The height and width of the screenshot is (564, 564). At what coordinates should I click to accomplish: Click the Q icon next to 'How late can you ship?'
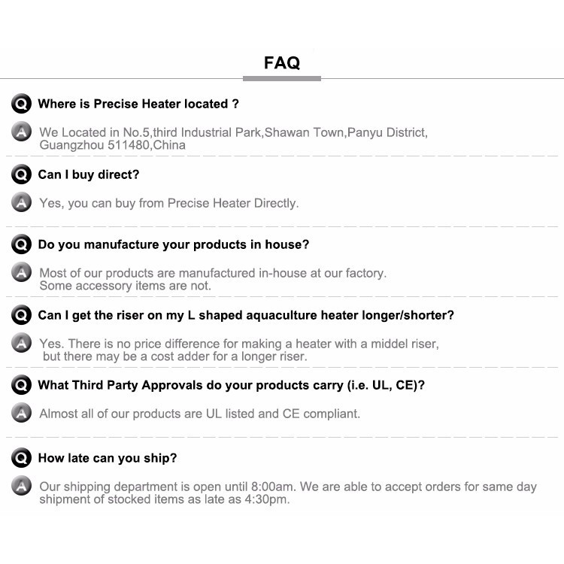tap(21, 458)
